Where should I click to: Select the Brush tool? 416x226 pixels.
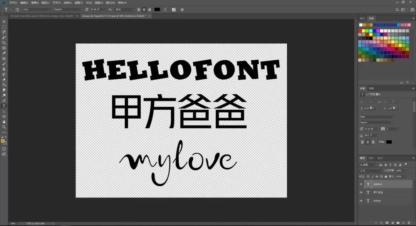click(4, 64)
